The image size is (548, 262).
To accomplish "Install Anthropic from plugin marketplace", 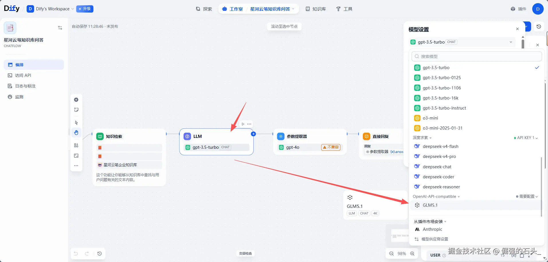I will [x=476, y=229].
